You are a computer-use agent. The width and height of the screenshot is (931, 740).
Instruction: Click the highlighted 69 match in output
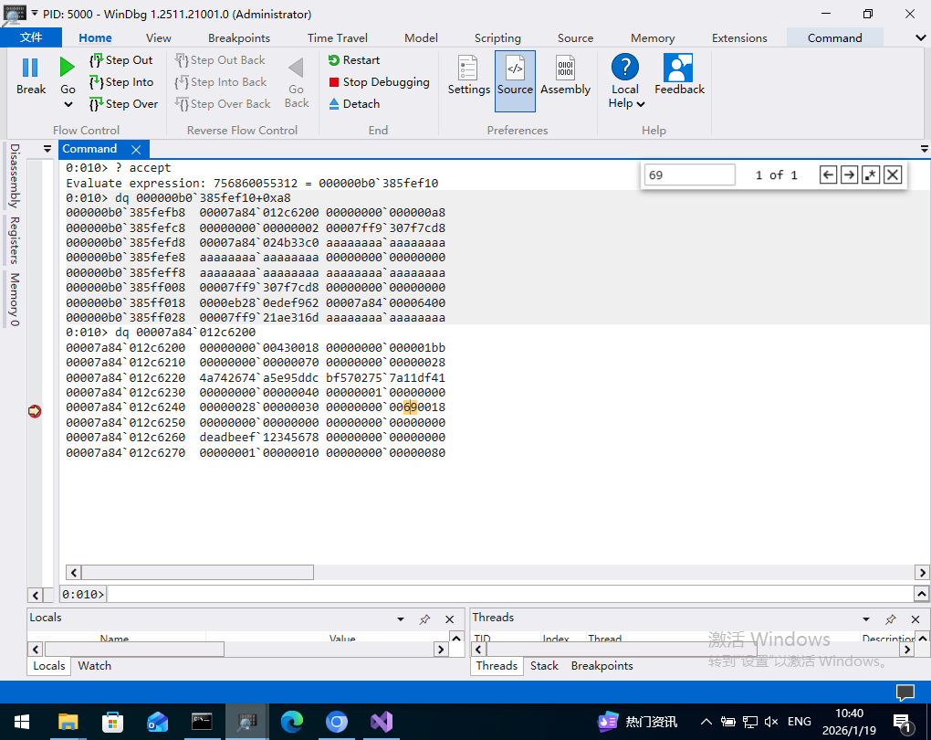pyautogui.click(x=411, y=407)
